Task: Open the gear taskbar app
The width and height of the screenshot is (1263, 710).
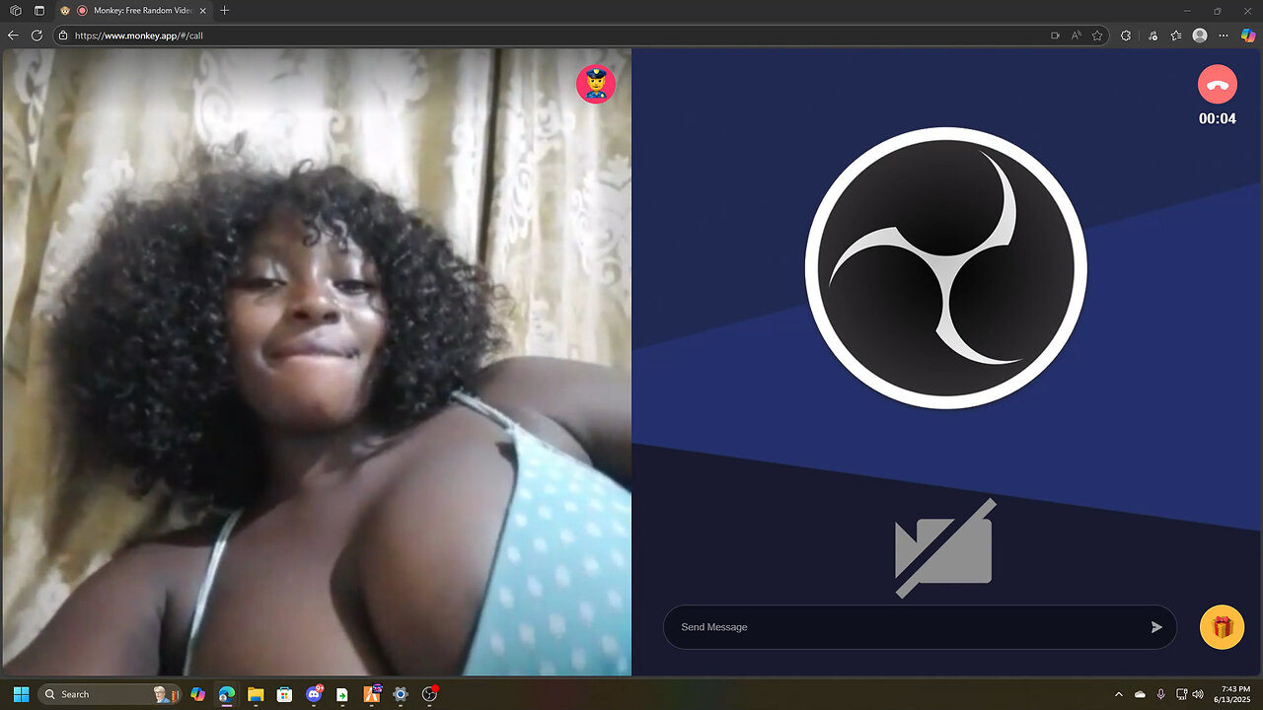Action: (x=401, y=694)
